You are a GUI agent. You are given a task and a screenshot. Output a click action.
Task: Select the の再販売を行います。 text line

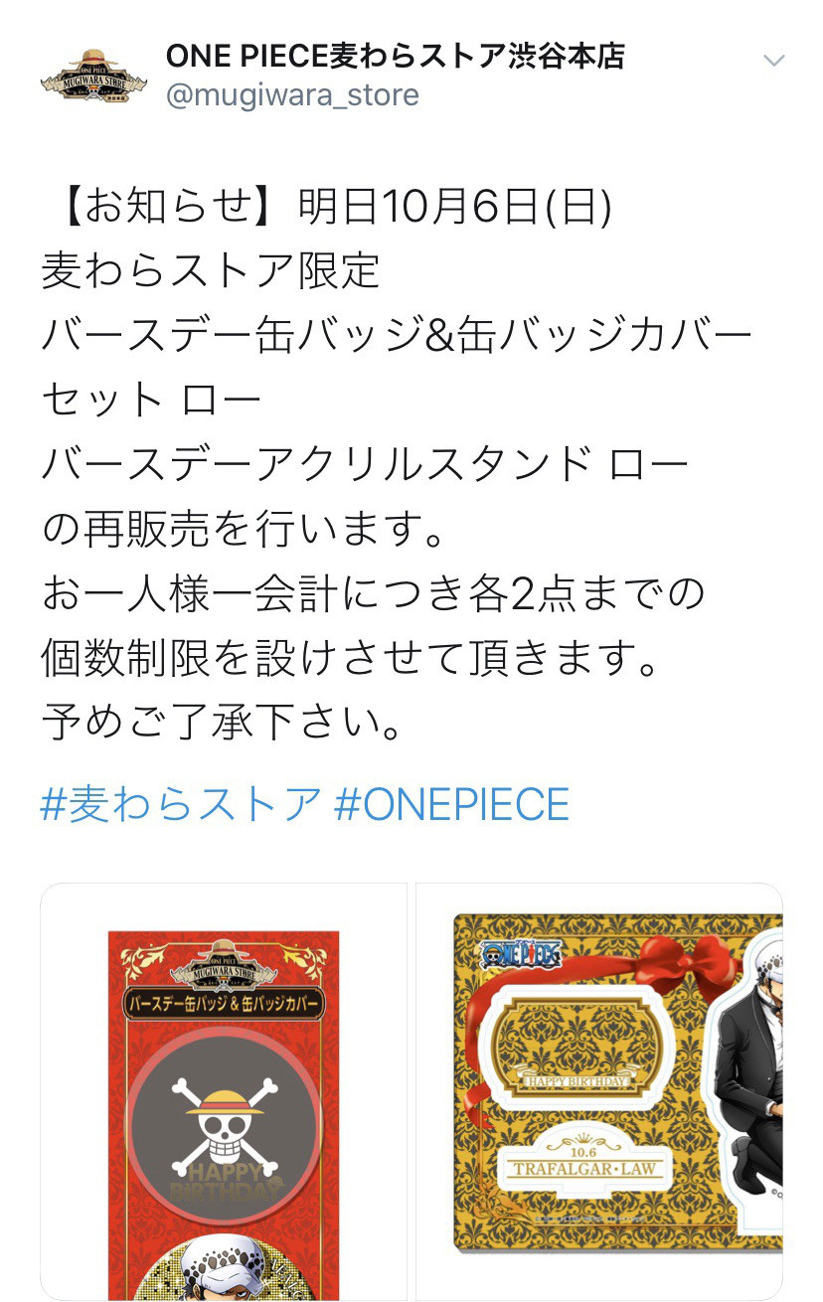pos(242,530)
